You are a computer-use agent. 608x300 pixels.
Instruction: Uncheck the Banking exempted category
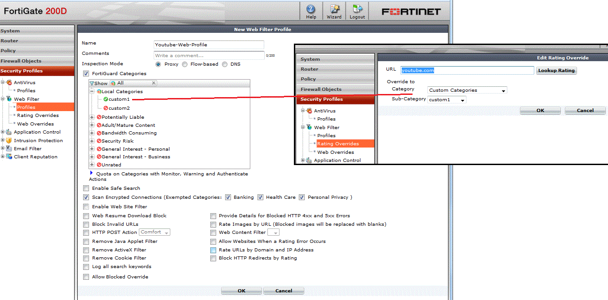point(228,197)
